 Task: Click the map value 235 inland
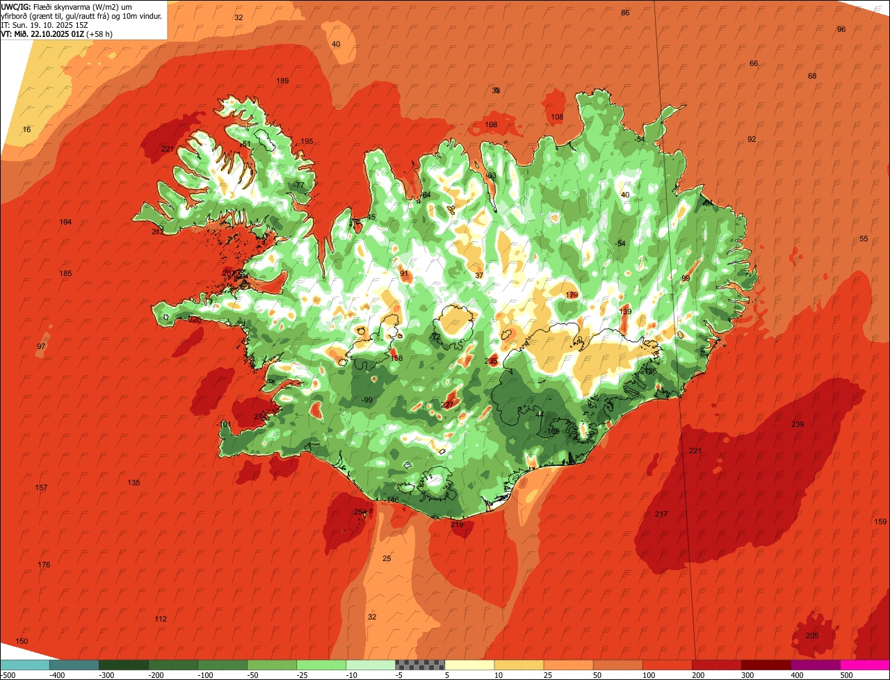(492, 361)
